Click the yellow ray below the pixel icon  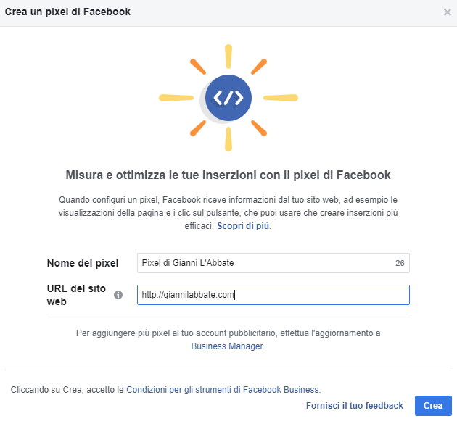click(x=228, y=139)
